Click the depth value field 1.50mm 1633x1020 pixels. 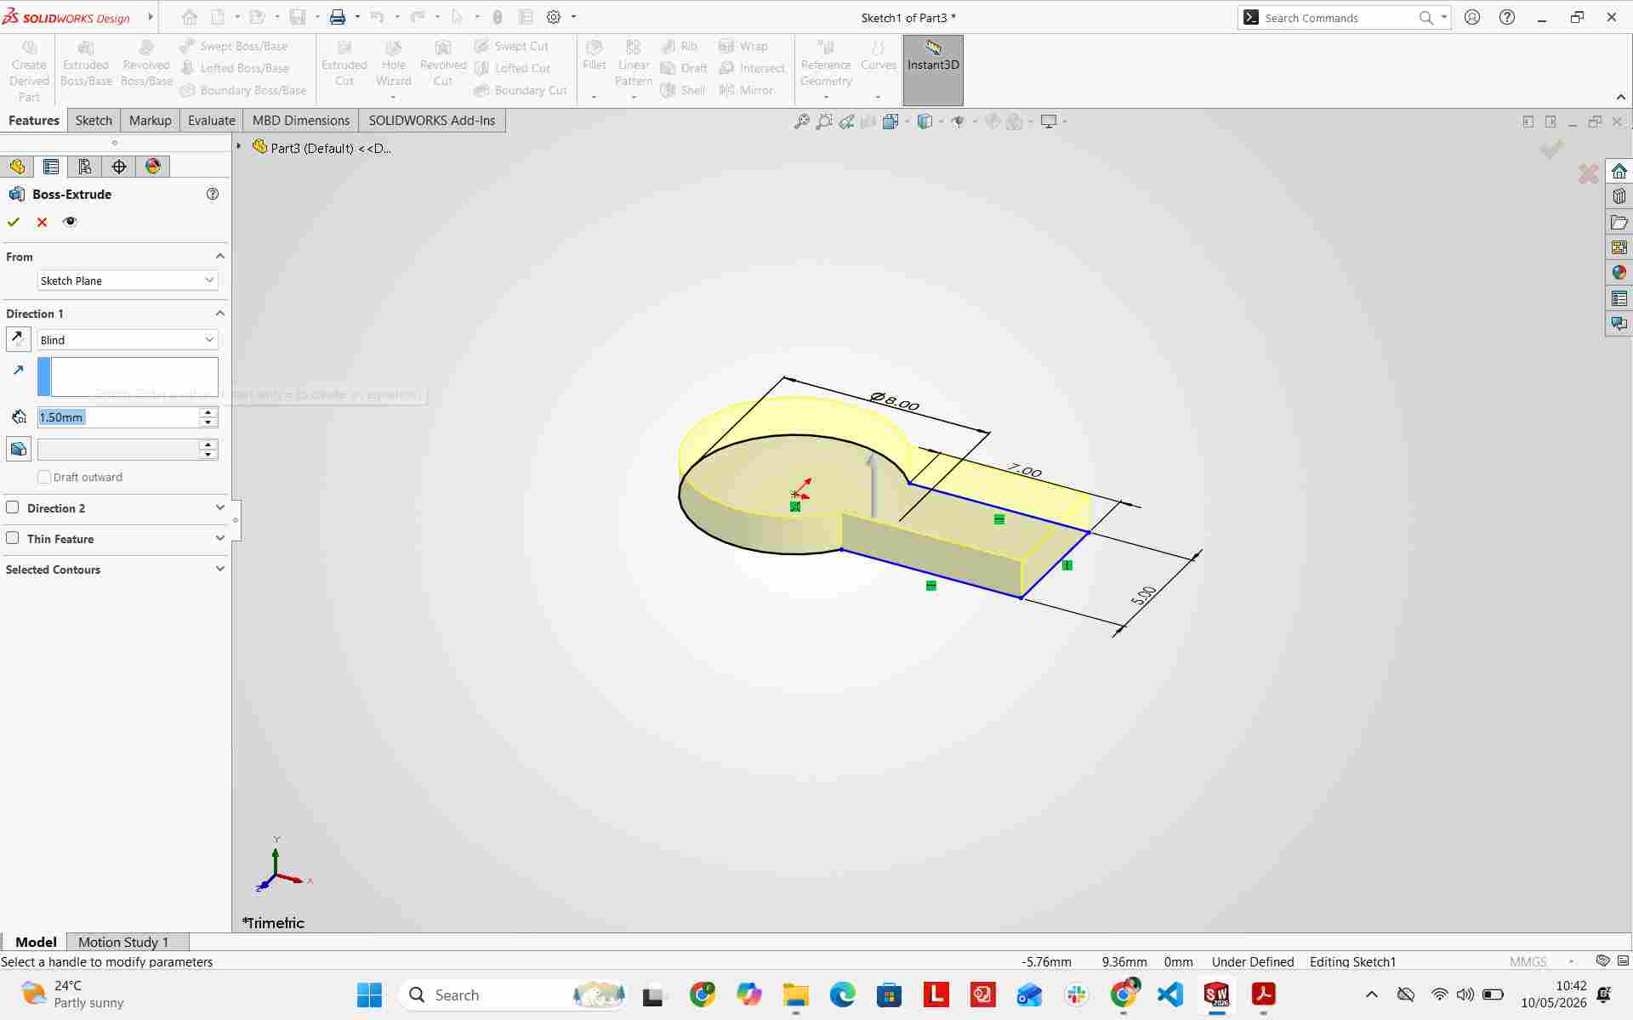point(117,417)
